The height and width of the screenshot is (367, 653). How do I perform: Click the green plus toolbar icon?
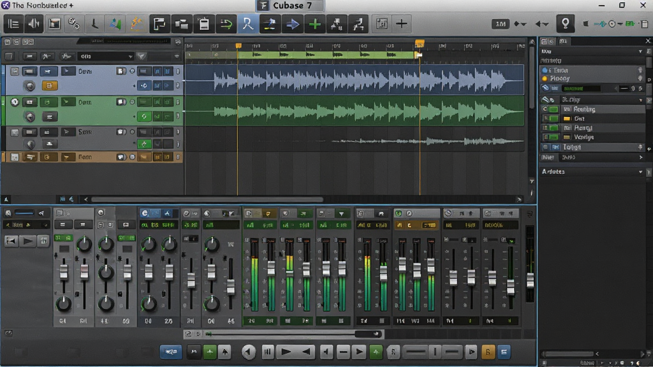coord(315,24)
